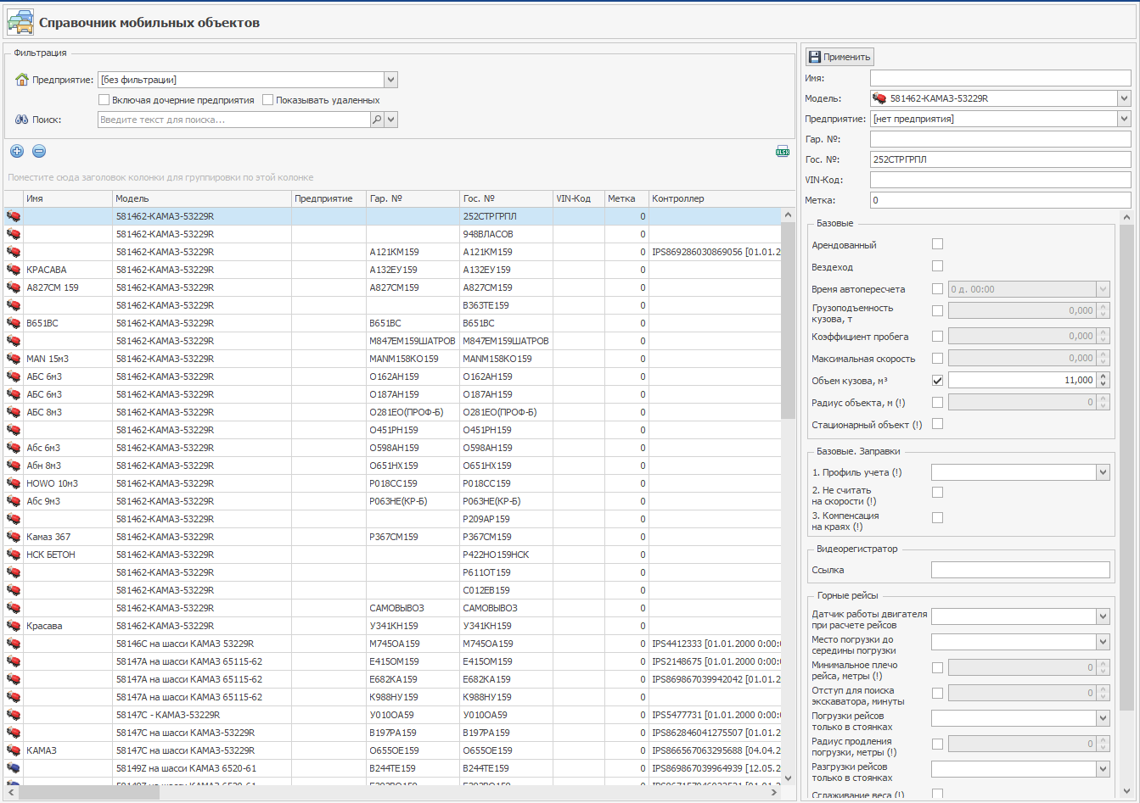The image size is (1140, 803).
Task: Click the export to Excel icon
Action: coord(782,152)
